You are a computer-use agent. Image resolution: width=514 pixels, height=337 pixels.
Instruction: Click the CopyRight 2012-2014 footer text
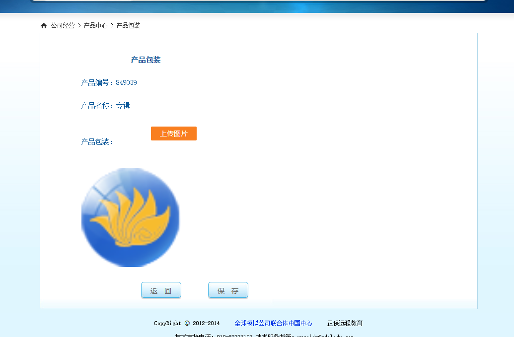tap(187, 323)
